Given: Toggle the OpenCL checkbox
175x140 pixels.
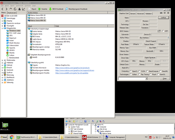Looking at the screenshot, I should (x=131, y=71).
